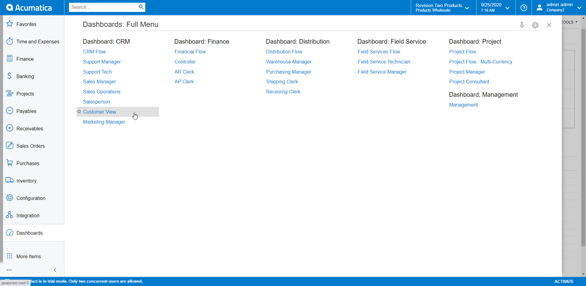586x286 pixels.
Task: Click the Projects icon in sidebar
Action: coord(10,93)
